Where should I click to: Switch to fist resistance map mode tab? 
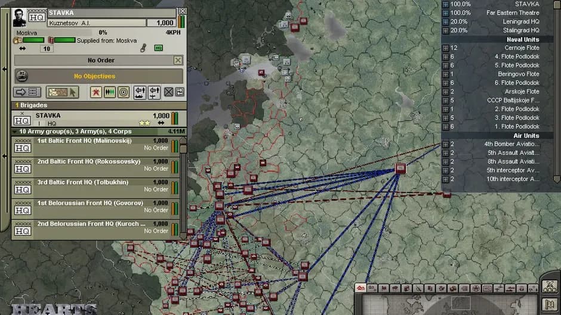coord(521,288)
